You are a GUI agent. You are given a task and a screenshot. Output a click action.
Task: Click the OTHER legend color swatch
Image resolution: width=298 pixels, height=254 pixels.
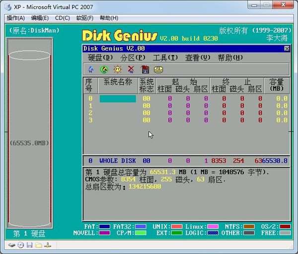click(x=249, y=233)
